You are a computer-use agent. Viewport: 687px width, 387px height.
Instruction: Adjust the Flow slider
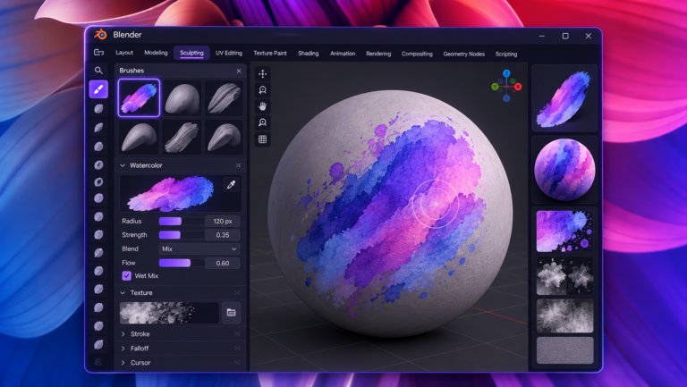coord(181,263)
